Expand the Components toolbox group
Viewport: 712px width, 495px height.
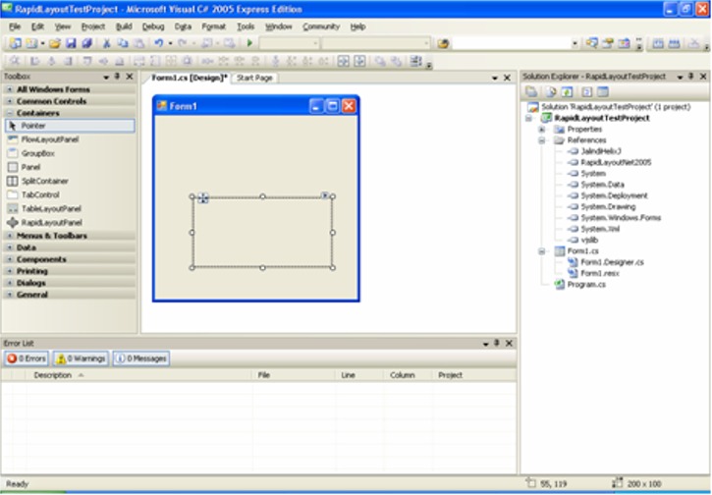[10, 259]
